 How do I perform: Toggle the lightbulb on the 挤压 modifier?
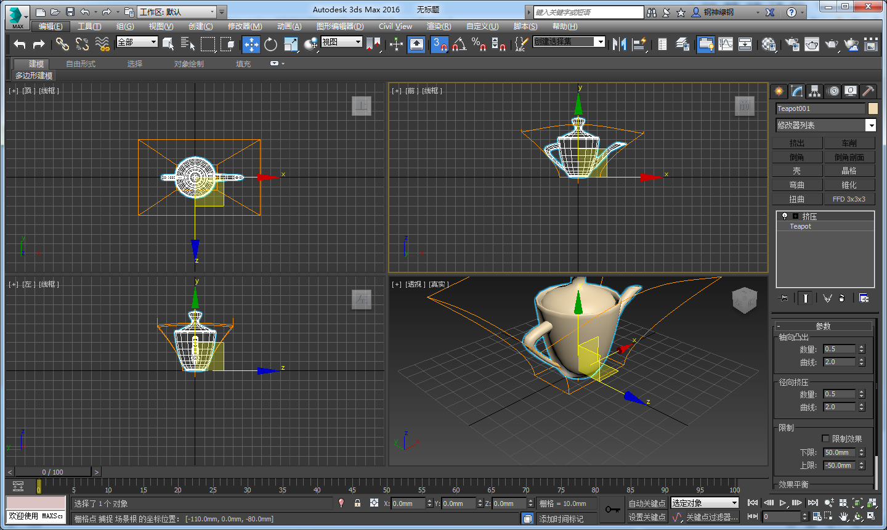click(x=784, y=216)
